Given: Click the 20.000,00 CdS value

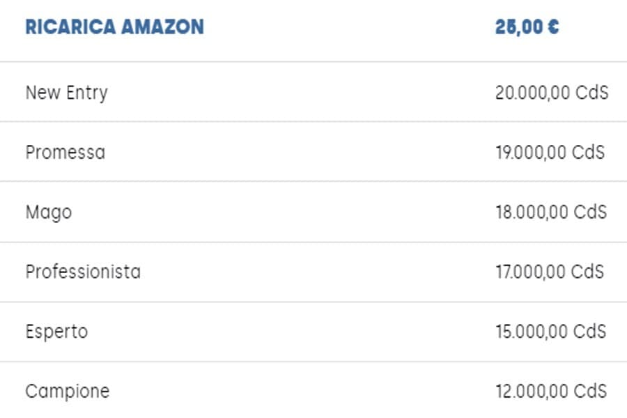Looking at the screenshot, I should 552,93.
